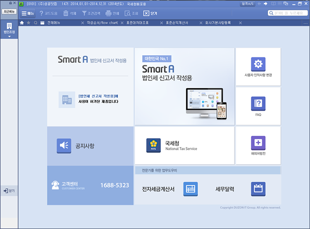This screenshot has height=229, width=310.
Task: Close the 회사기본사항등록 tab
Action: pos(241,23)
